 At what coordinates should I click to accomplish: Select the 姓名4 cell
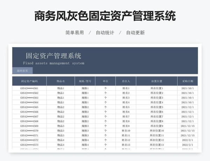[126, 102]
